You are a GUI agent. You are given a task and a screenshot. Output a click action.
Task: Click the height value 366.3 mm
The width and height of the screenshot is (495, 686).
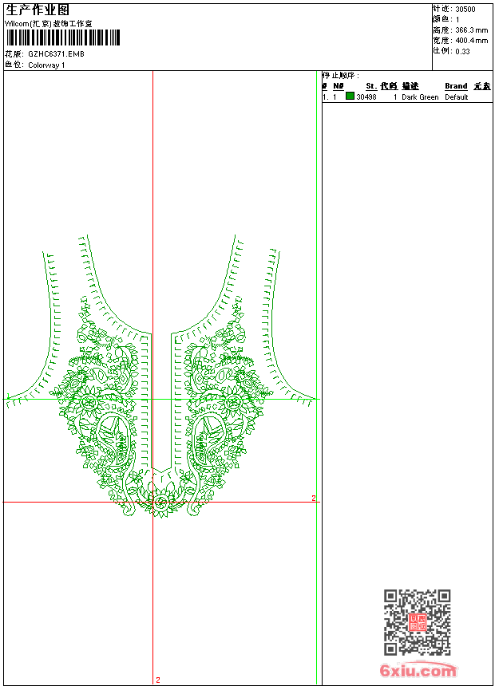pyautogui.click(x=471, y=30)
